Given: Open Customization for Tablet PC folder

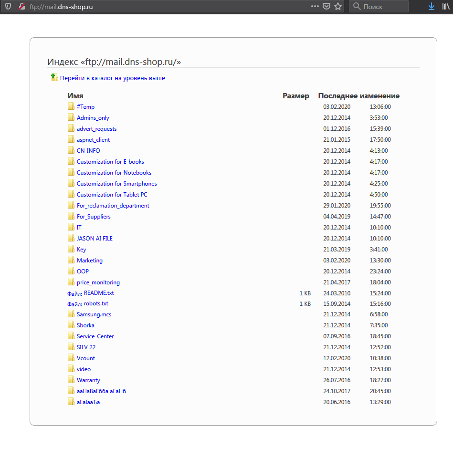Looking at the screenshot, I should tap(112, 195).
